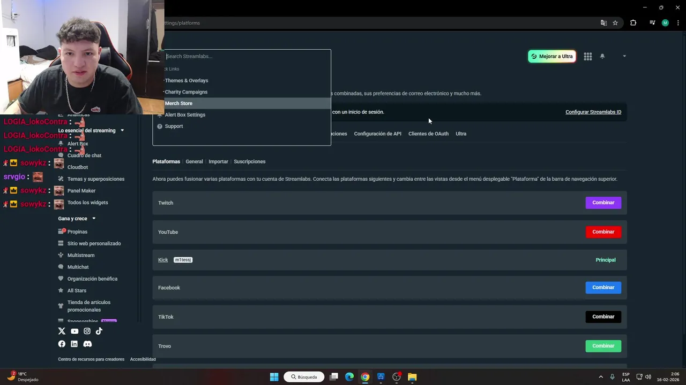Click the Tienda de artículos promocionales shirt icon

[x=61, y=305]
